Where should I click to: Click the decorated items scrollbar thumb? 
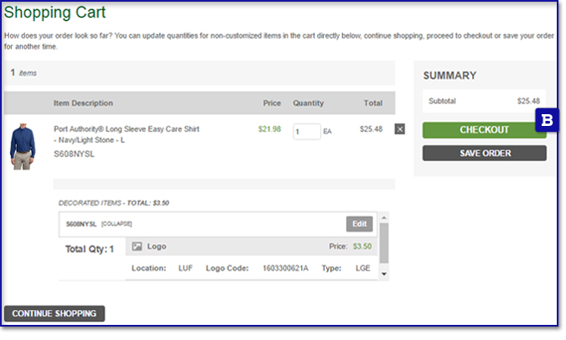tap(384, 243)
